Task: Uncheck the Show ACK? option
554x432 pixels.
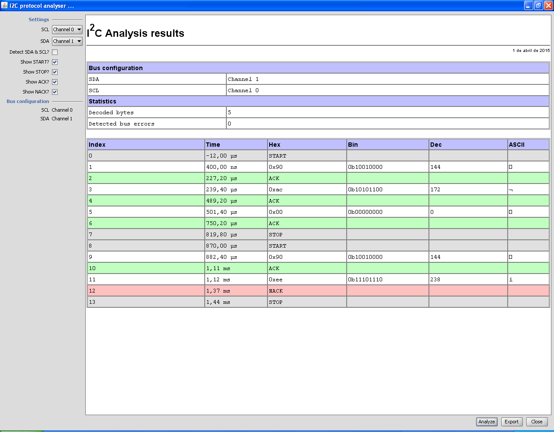Action: click(55, 82)
